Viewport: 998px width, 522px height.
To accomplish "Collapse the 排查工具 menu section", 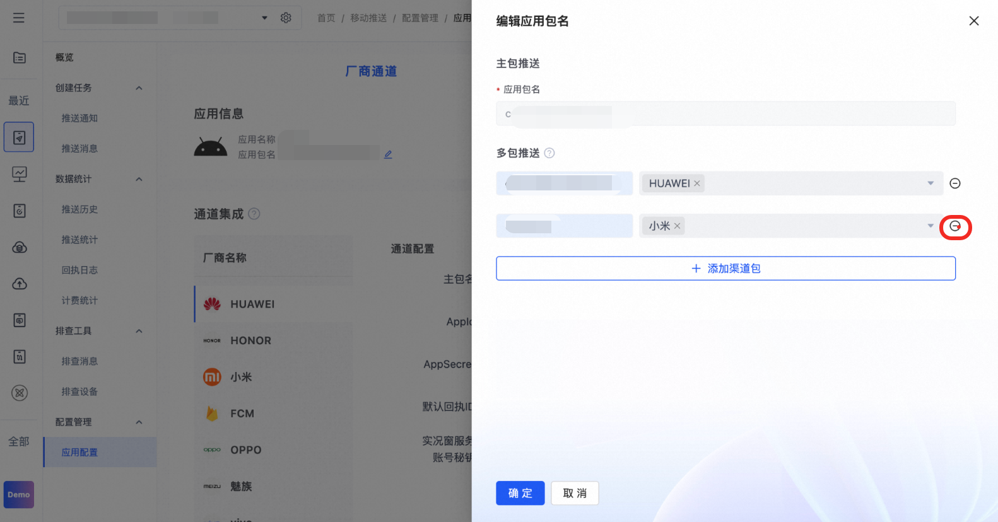I will 139,331.
